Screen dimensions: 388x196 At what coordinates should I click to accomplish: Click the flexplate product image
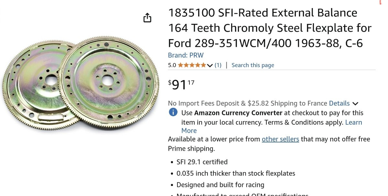click(x=81, y=84)
